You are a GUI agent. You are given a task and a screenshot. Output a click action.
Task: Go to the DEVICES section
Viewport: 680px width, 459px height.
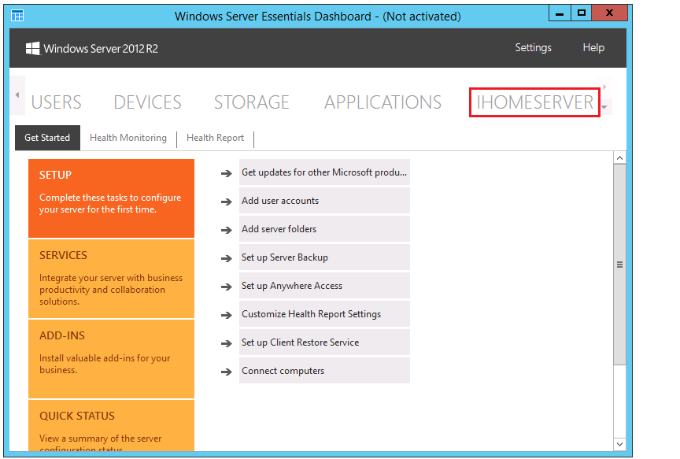click(x=147, y=102)
